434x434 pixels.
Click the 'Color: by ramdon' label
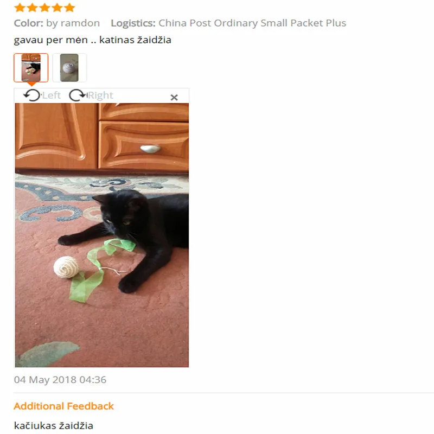(57, 23)
